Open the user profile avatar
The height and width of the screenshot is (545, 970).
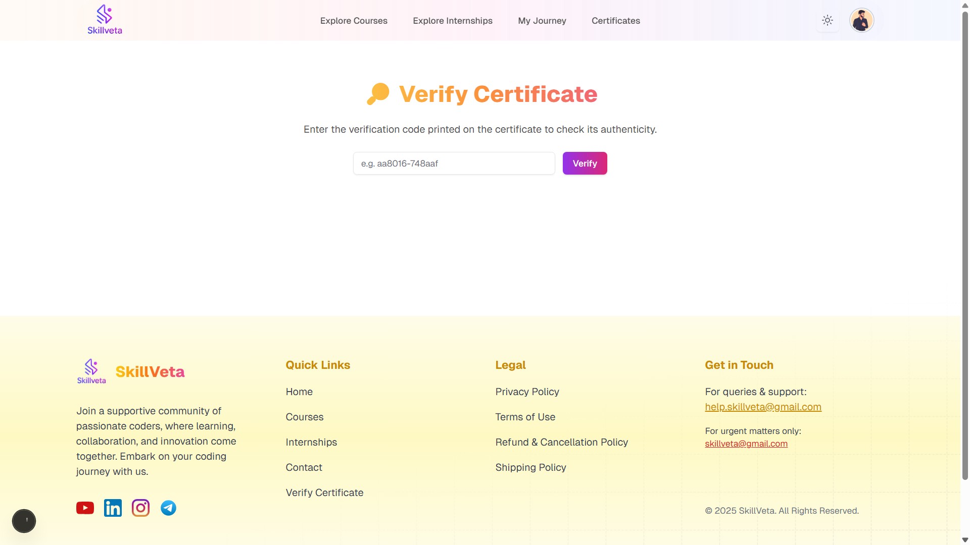[861, 21]
